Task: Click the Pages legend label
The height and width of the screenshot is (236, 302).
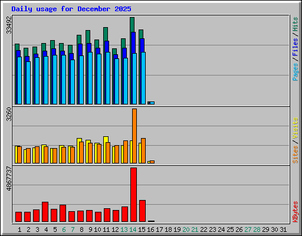Action: click(295, 72)
